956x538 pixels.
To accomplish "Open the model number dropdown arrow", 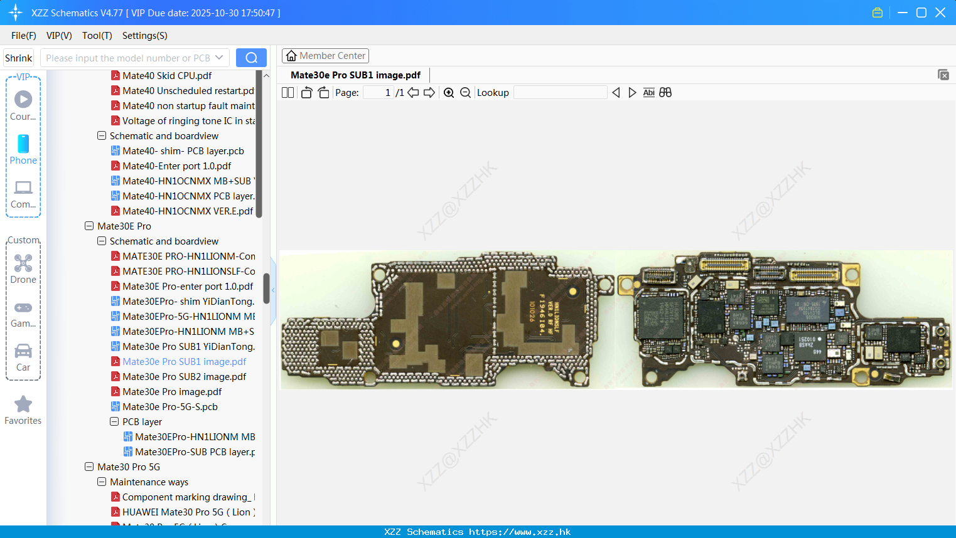I will [x=219, y=58].
